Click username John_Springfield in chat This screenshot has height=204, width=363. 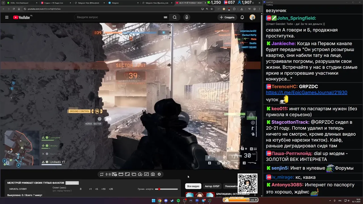pos(296,18)
